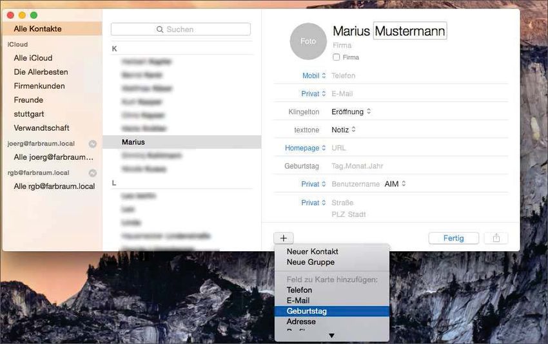Open the Die Allerbesten group

point(41,72)
